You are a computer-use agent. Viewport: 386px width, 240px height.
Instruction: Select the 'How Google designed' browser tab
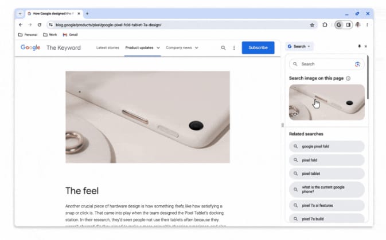[x=54, y=14]
